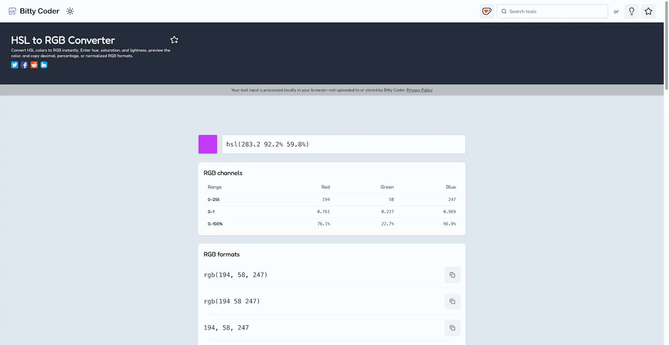The image size is (669, 345).
Task: Select the 0.761 normalized red value
Action: pos(324,212)
